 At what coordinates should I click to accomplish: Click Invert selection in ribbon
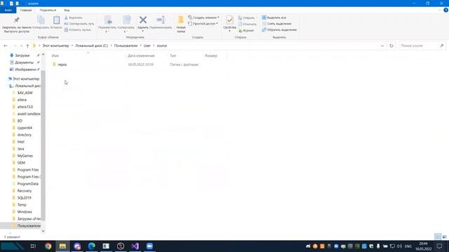[279, 29]
